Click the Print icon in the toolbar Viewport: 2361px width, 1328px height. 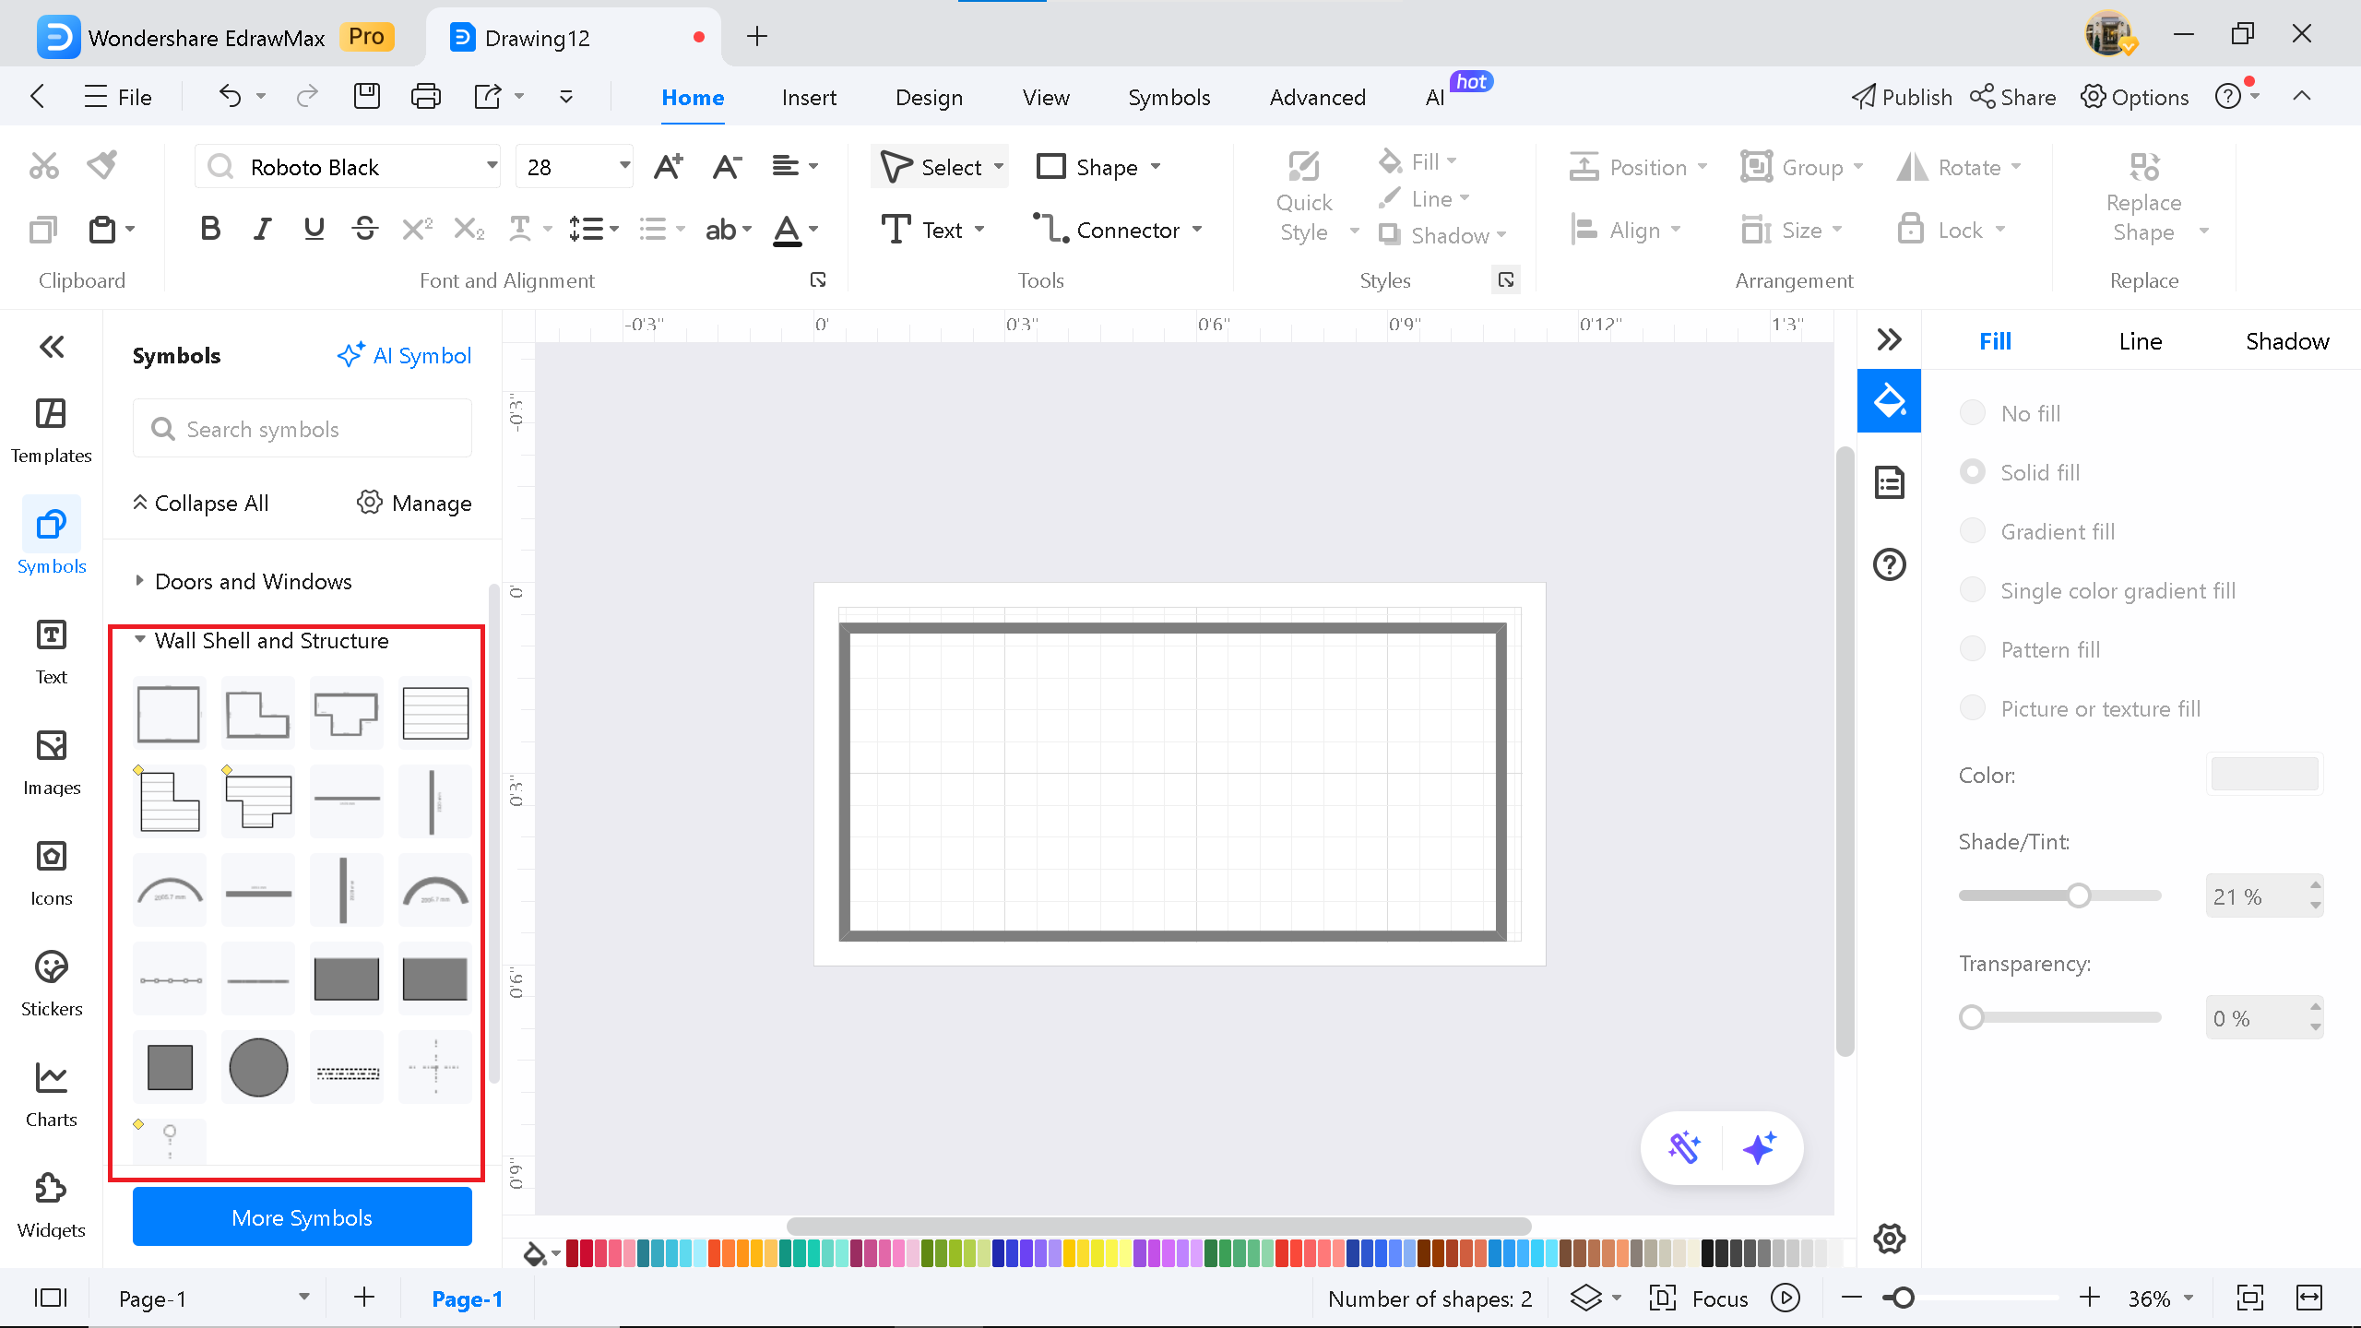425,96
